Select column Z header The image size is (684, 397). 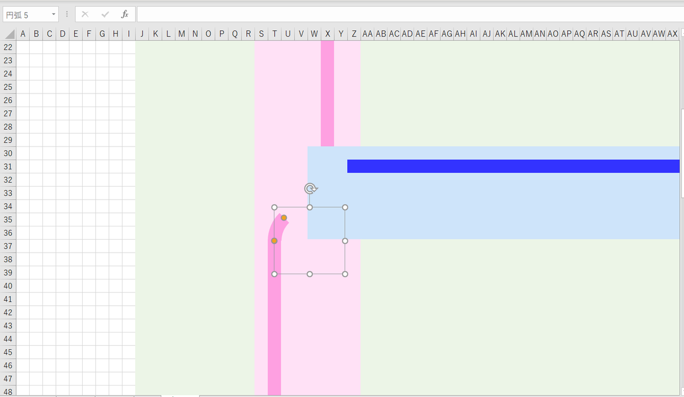tap(354, 34)
